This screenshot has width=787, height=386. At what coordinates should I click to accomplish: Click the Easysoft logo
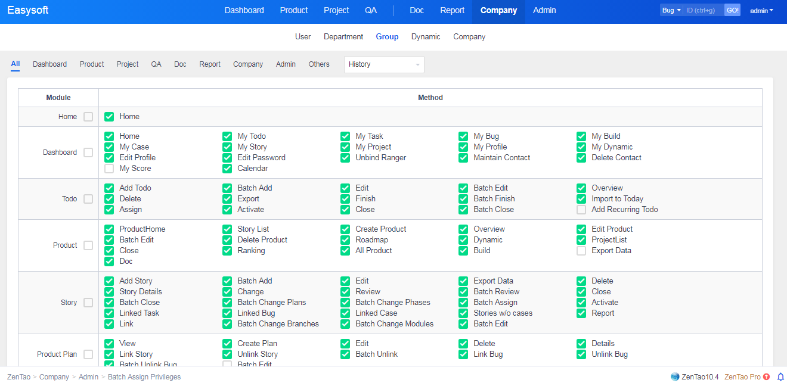[28, 10]
